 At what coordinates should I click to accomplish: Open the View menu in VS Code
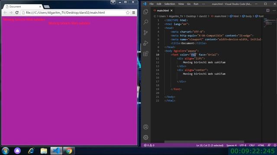181,4
